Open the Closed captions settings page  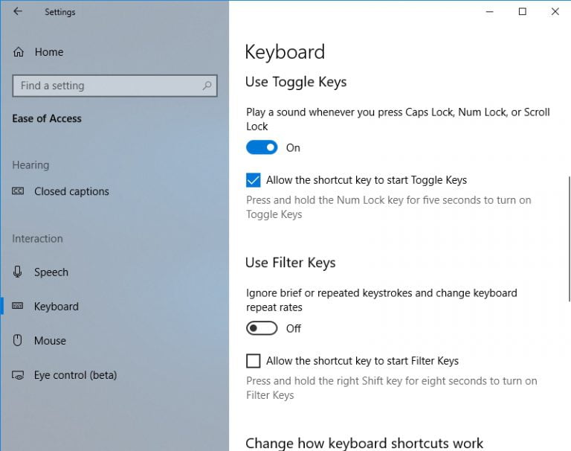[x=71, y=191]
